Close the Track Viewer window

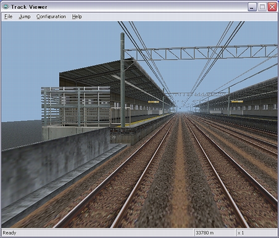coord(272,7)
